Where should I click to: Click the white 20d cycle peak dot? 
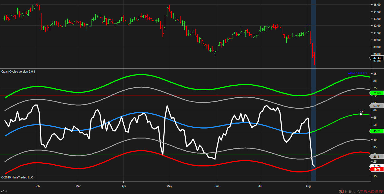pos(361,114)
